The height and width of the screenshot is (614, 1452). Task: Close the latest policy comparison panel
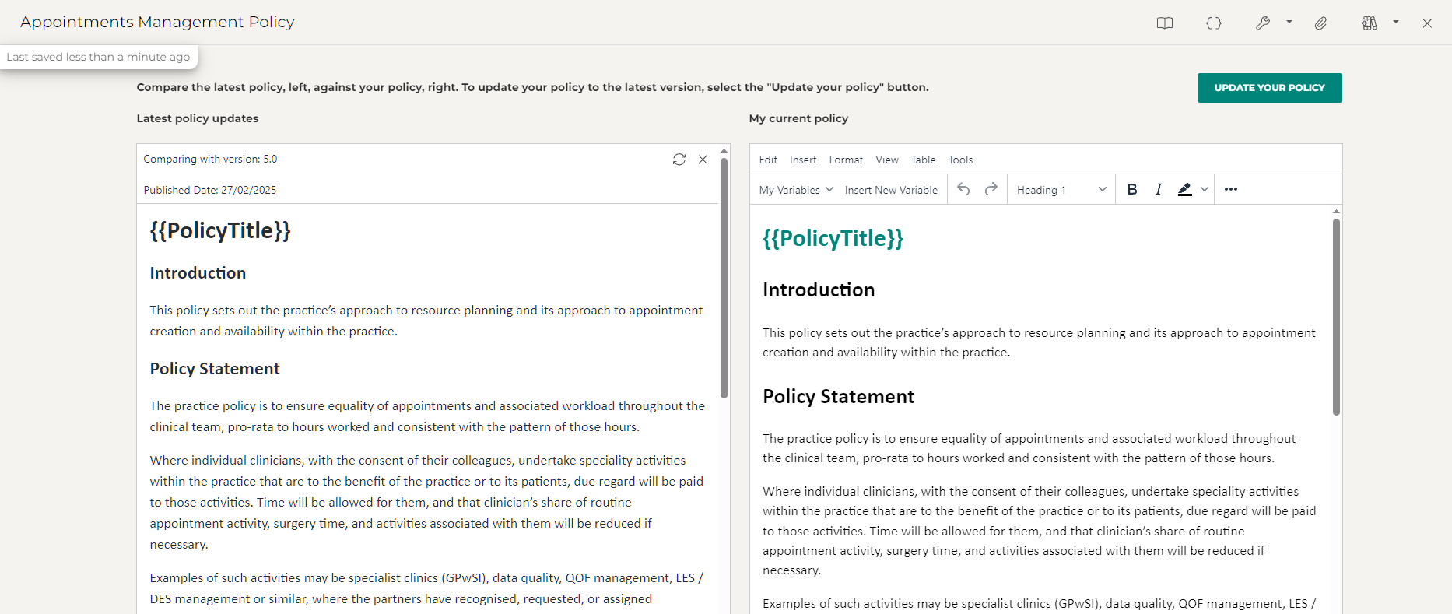coord(703,160)
